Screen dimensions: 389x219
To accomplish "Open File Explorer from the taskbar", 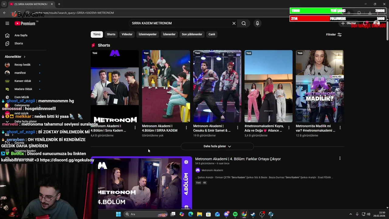I will (199, 214).
